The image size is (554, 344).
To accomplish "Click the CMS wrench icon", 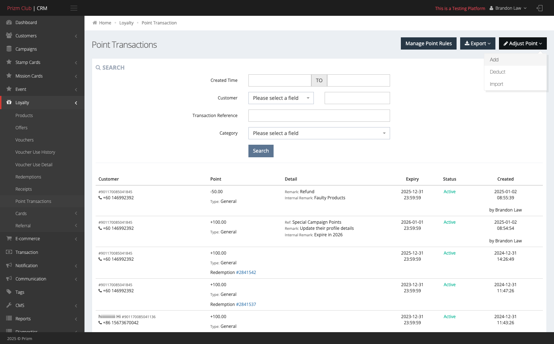I will pyautogui.click(x=9, y=305).
